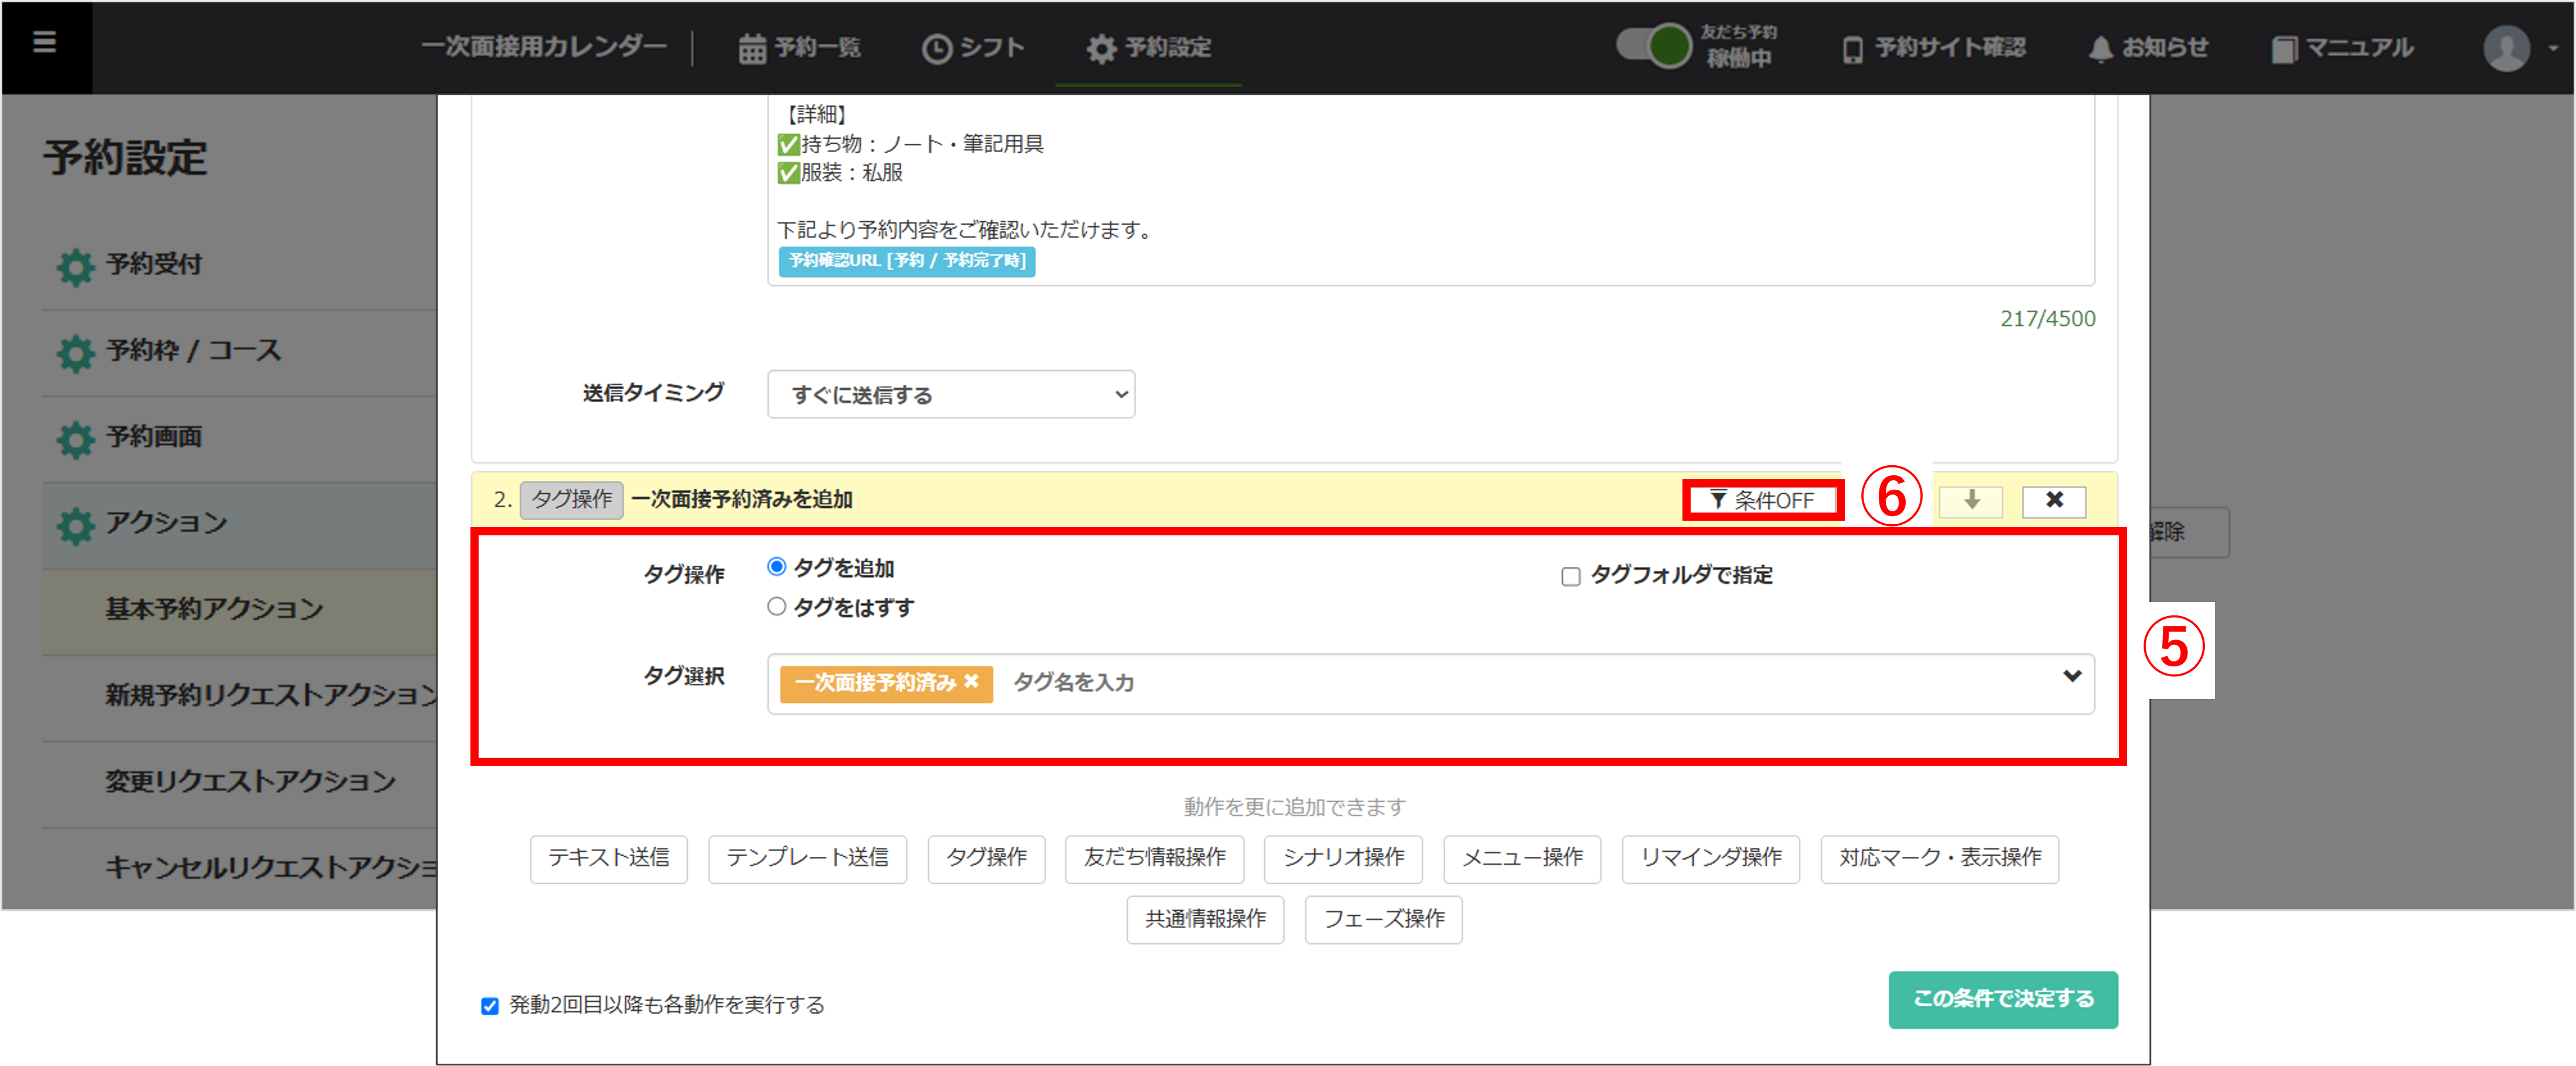This screenshot has width=2576, height=1066.
Task: Click the clock icon for シフト
Action: tap(936, 49)
